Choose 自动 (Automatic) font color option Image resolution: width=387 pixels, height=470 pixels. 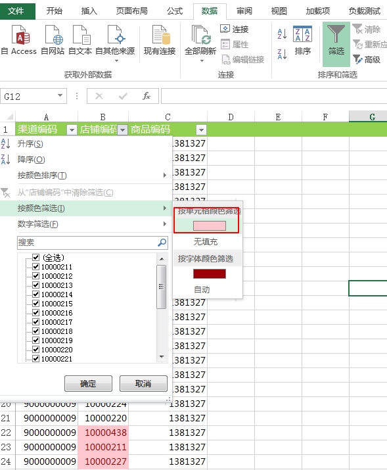pyautogui.click(x=202, y=289)
